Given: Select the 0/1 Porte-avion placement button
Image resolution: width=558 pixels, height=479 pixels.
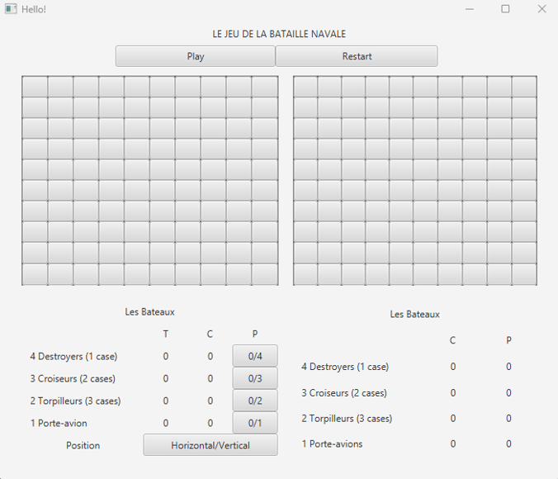Looking at the screenshot, I should click(x=255, y=423).
